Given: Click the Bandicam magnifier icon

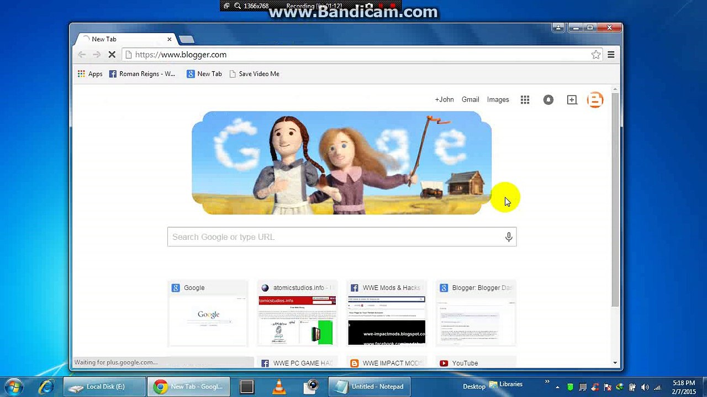Looking at the screenshot, I should point(238,6).
